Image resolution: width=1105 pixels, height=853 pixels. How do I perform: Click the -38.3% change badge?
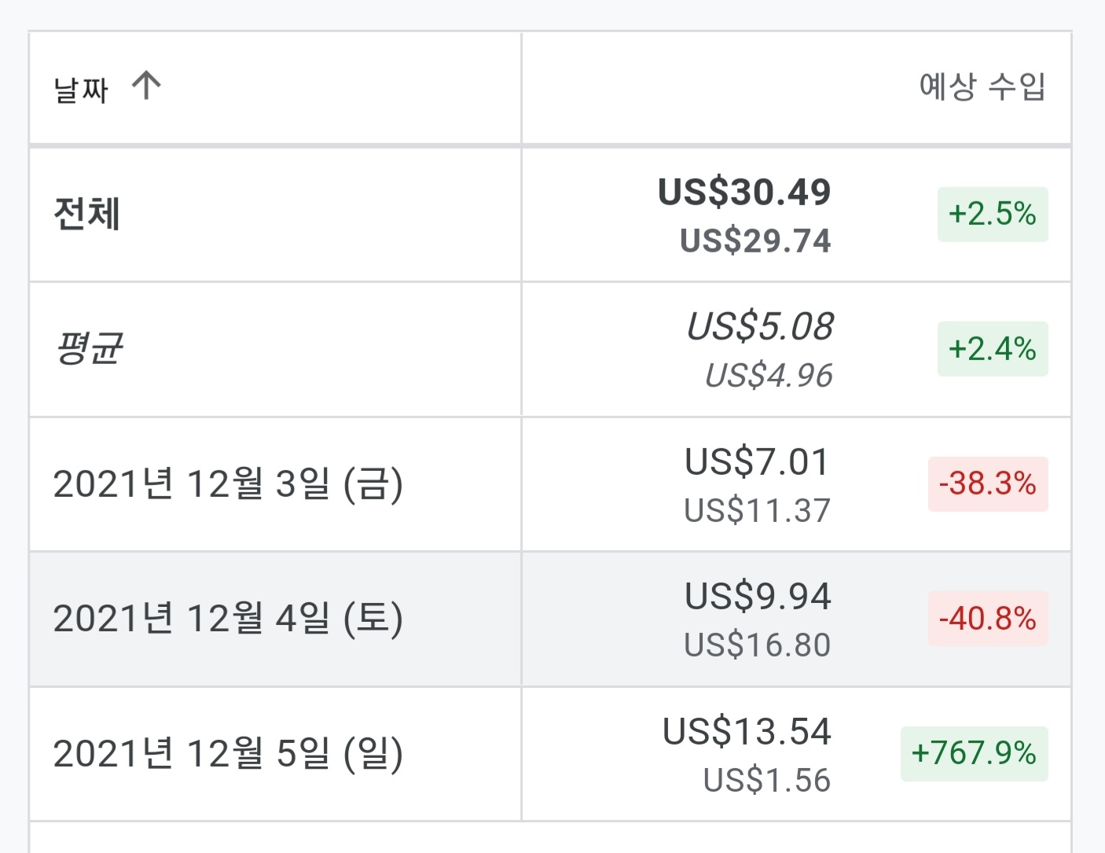(987, 483)
